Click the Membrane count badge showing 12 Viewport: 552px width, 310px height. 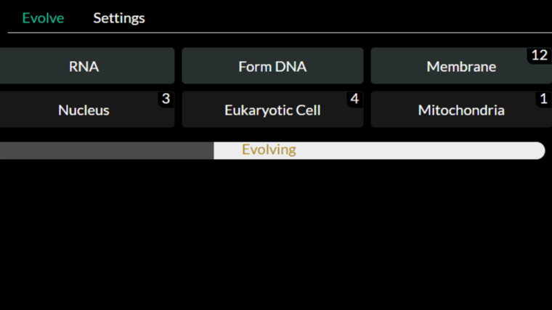pos(538,56)
